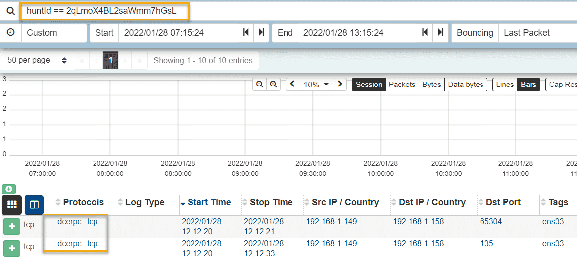This screenshot has width=577, height=259.
Task: Switch graph to Data bytes view
Action: click(465, 85)
